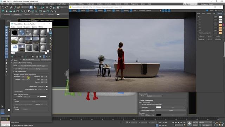Activate the Select and Move tool
This screenshot has height=127, width=225.
pyautogui.click(x=47, y=7)
